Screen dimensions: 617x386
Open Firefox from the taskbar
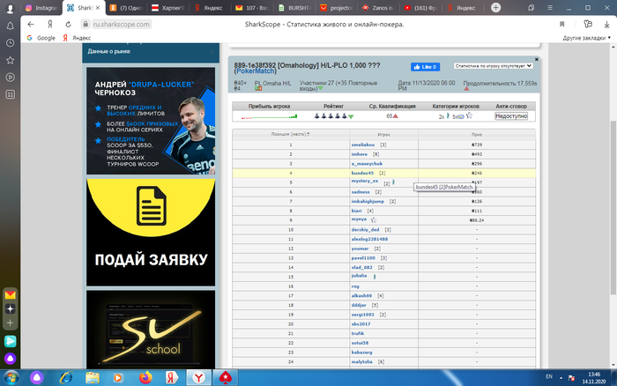coord(145,378)
